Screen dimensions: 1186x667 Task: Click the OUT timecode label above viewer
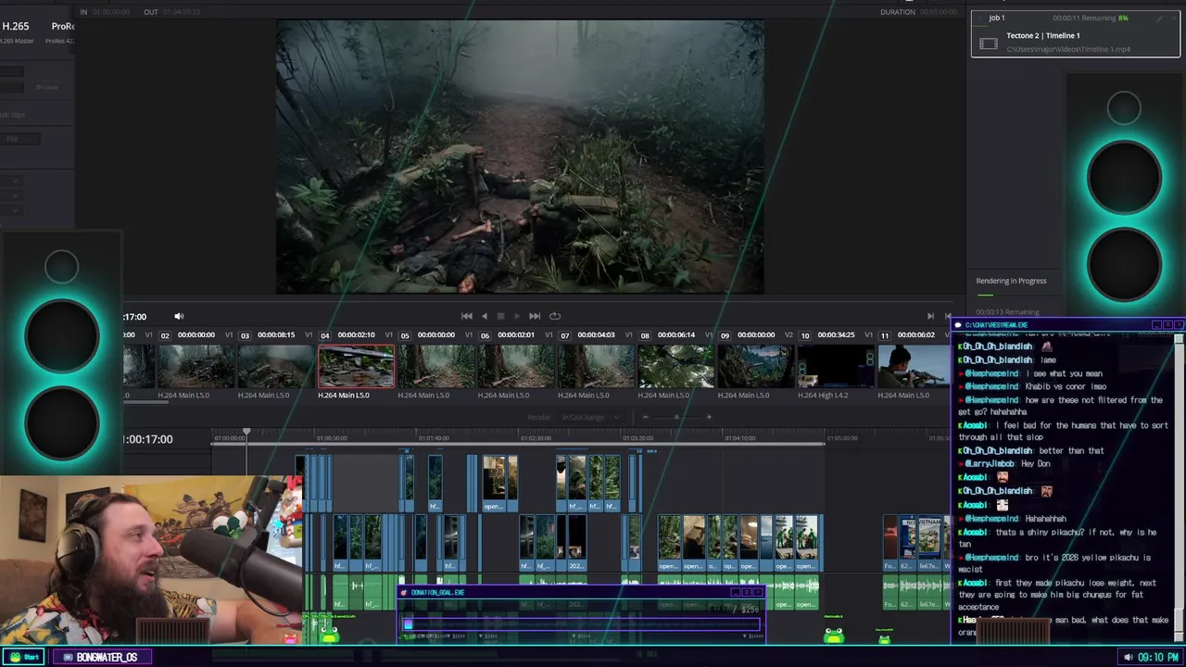151,12
